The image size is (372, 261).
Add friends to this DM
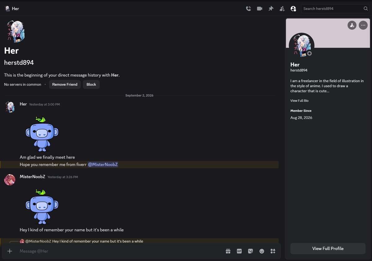pyautogui.click(x=282, y=9)
